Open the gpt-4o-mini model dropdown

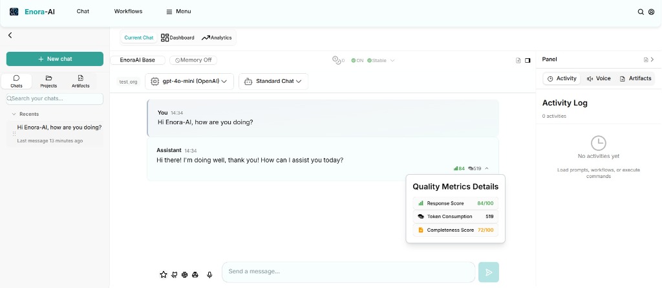tap(189, 82)
